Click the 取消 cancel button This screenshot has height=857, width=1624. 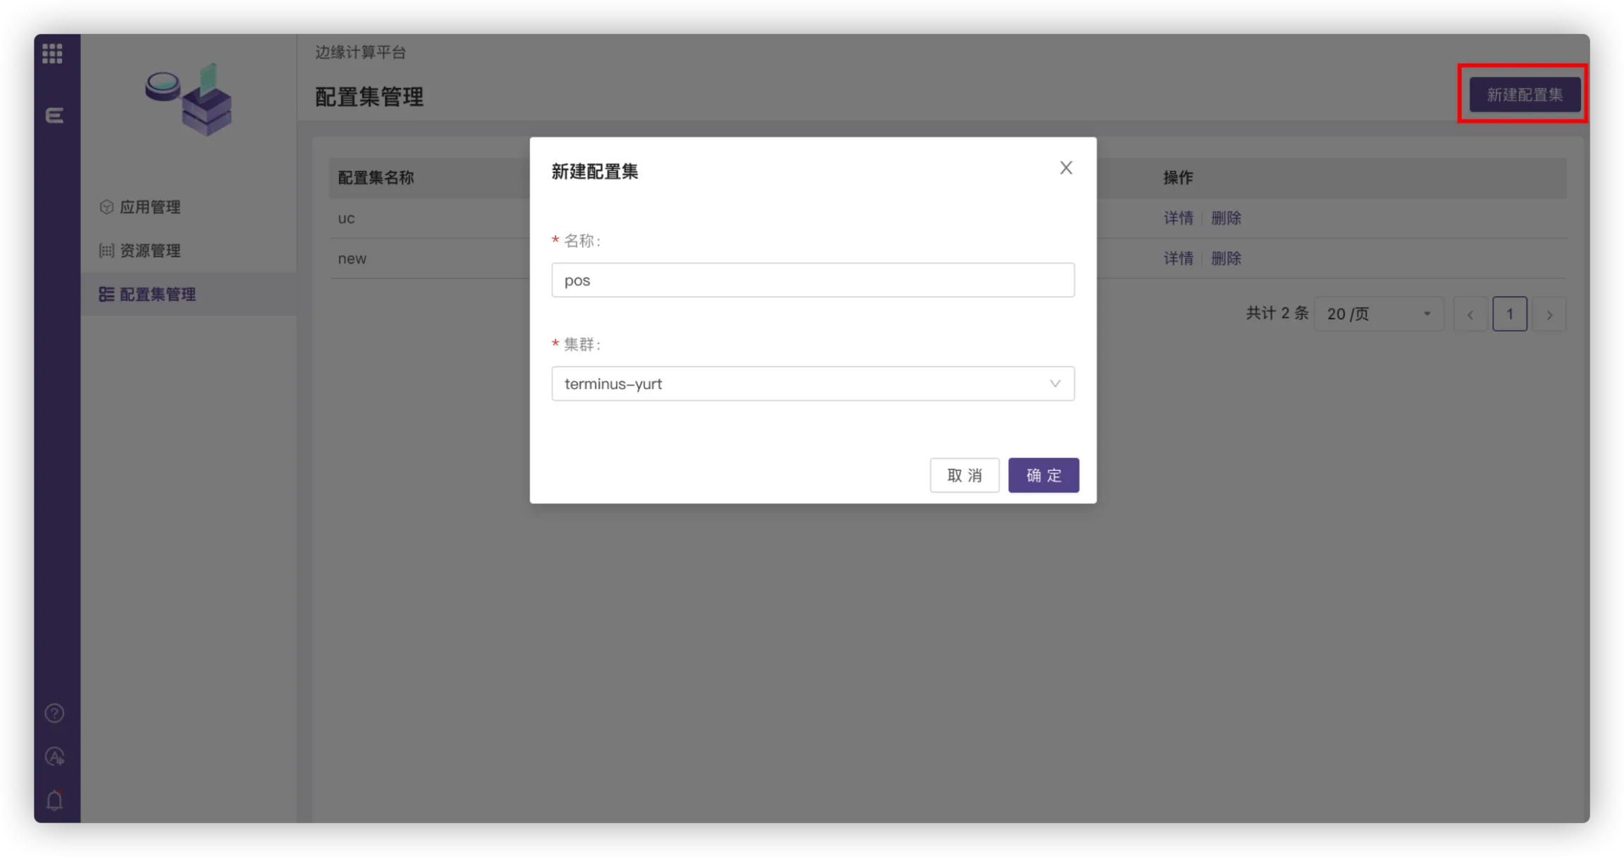pos(964,476)
